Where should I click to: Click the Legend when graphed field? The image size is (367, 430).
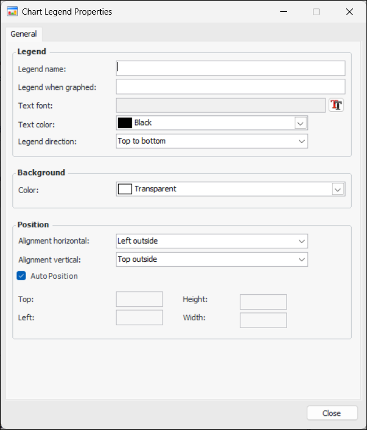(x=230, y=87)
